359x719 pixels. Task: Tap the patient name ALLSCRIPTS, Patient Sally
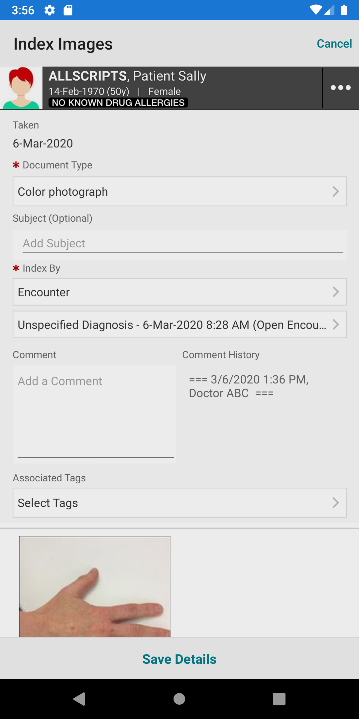[128, 76]
